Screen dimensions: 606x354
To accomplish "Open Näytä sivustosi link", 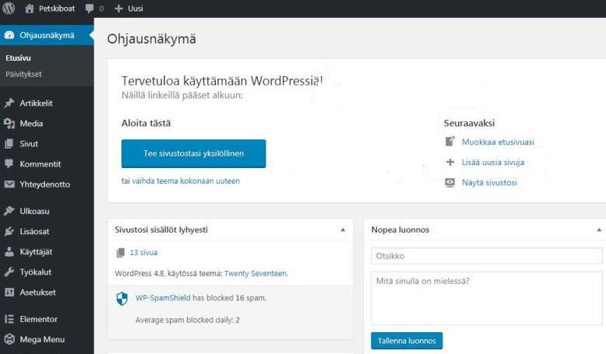I will [489, 183].
